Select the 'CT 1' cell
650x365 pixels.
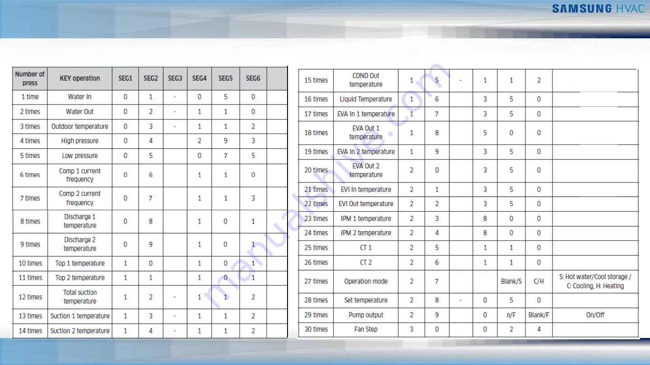click(x=366, y=248)
